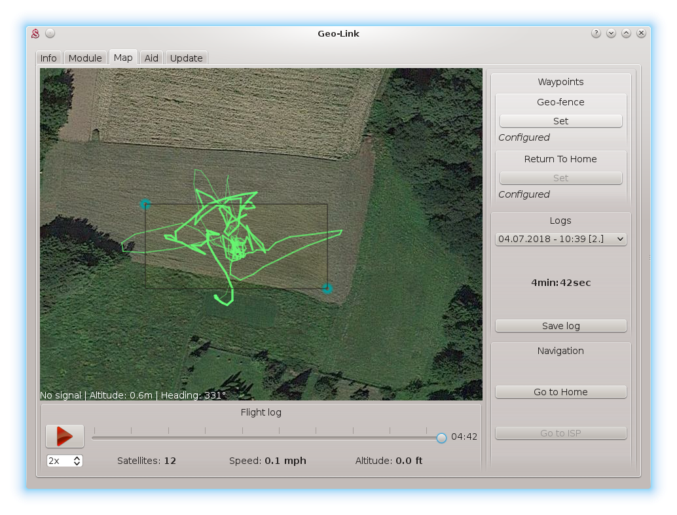Change the 2x playback speed spinner
Screen dimensions: 677x515
[x=64, y=461]
